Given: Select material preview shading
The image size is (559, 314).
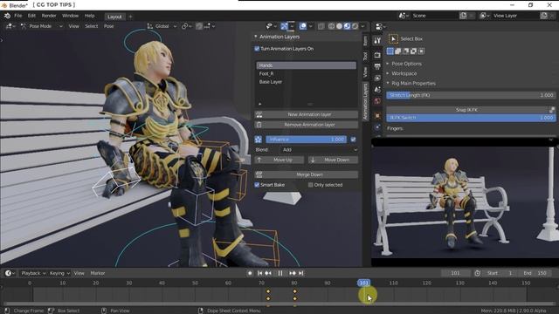Looking at the screenshot, I should coord(347,26).
